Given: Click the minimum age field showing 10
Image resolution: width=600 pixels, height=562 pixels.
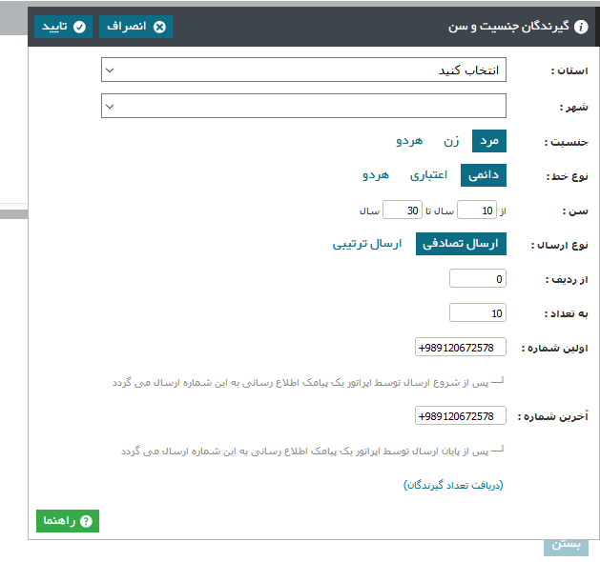Looking at the screenshot, I should pyautogui.click(x=477, y=210).
